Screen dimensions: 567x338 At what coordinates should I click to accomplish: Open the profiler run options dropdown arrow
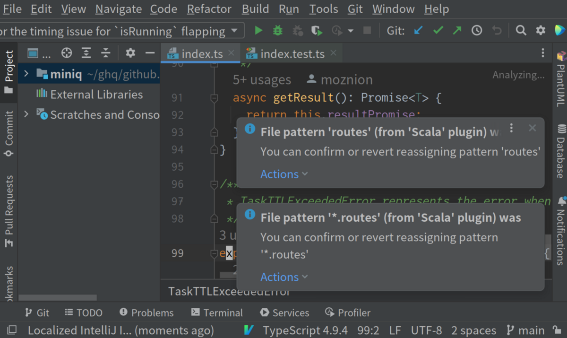click(350, 31)
